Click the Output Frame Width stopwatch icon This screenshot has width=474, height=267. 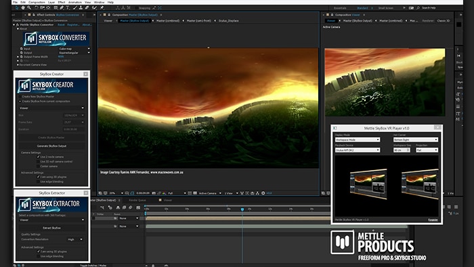22,56
